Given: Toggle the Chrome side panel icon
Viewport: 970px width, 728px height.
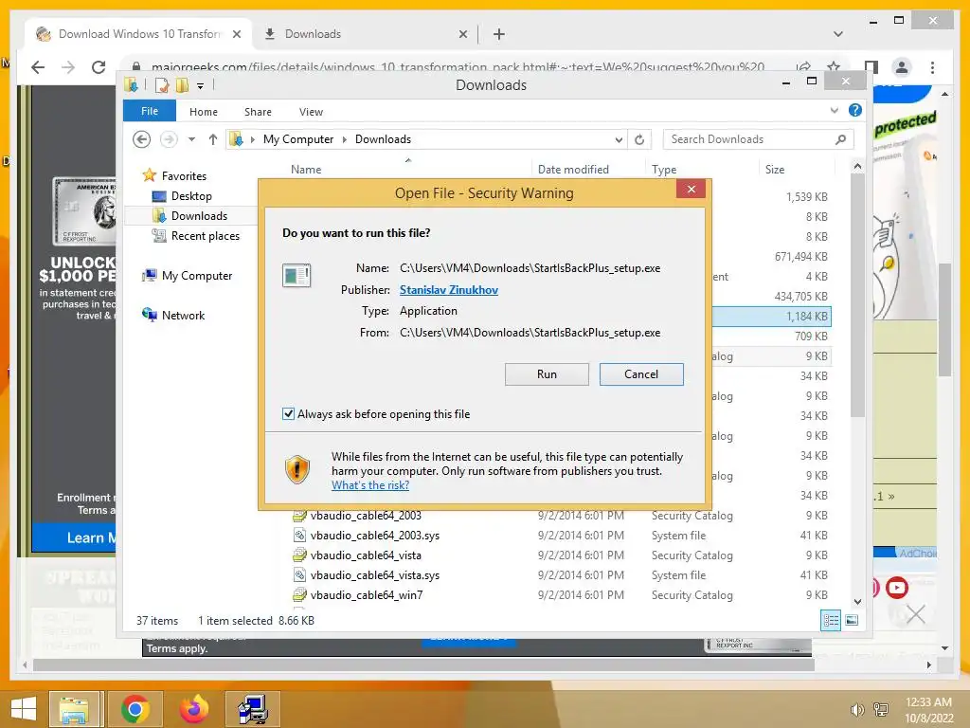Looking at the screenshot, I should click(871, 67).
